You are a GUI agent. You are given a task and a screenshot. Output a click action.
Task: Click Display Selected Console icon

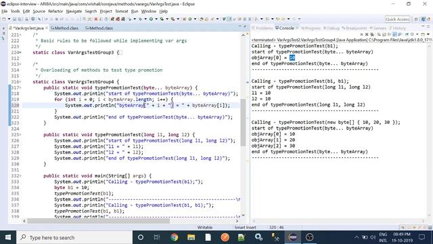412,35
